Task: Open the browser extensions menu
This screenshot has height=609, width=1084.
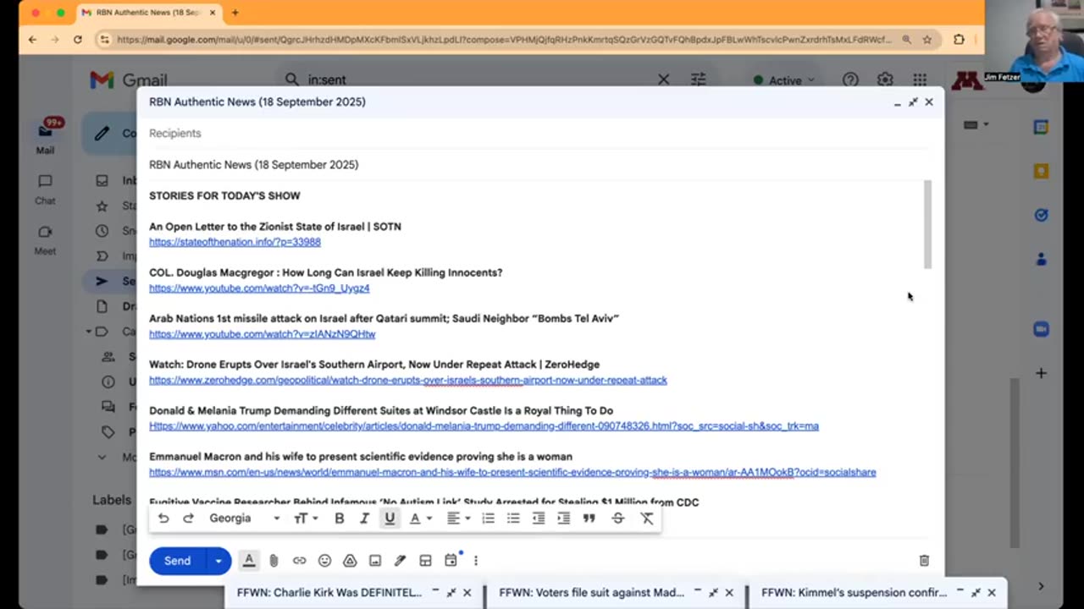Action: [x=959, y=39]
